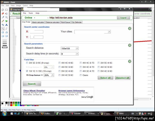Pick the red color swatch in Paint palette
The image size is (155, 121).
point(11,105)
